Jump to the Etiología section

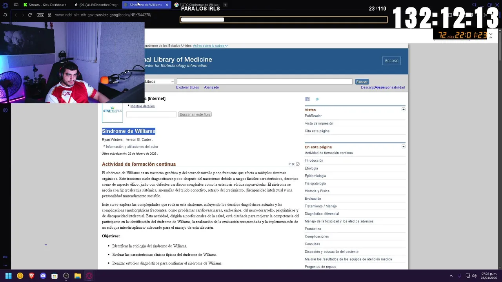[311, 168]
